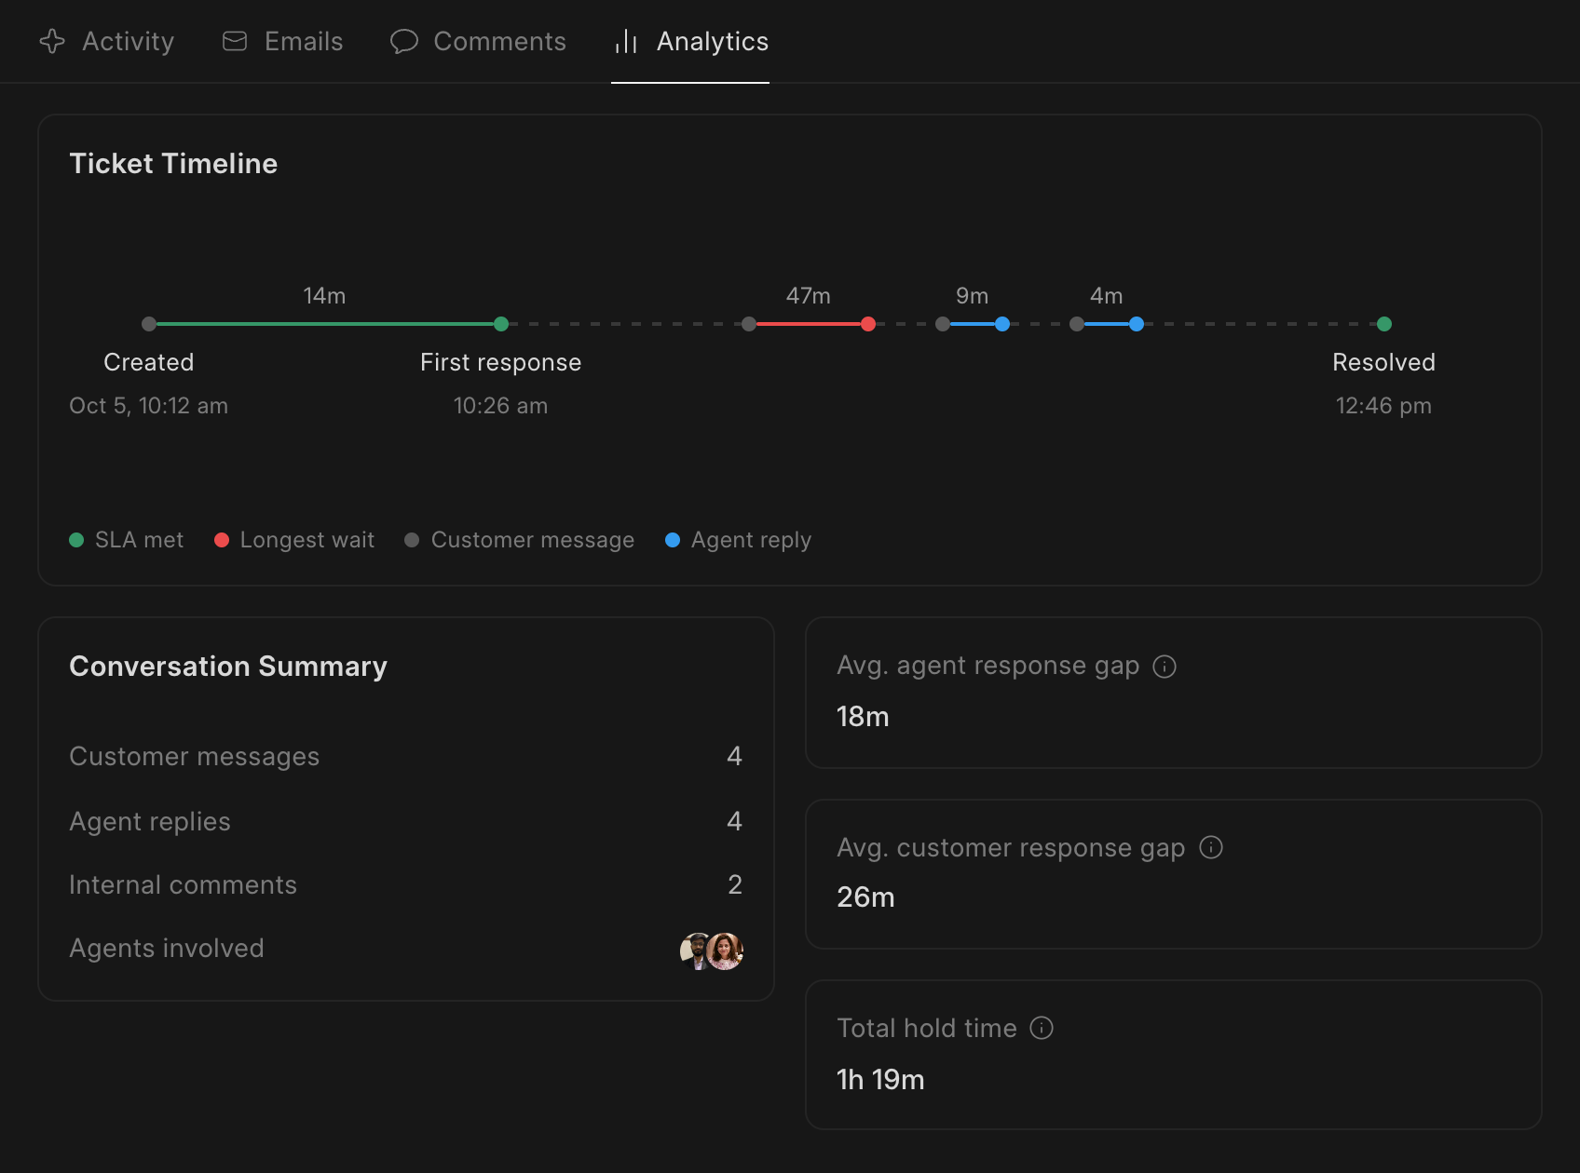Viewport: 1580px width, 1173px height.
Task: Click the Resolved green timeline marker
Action: pos(1384,324)
